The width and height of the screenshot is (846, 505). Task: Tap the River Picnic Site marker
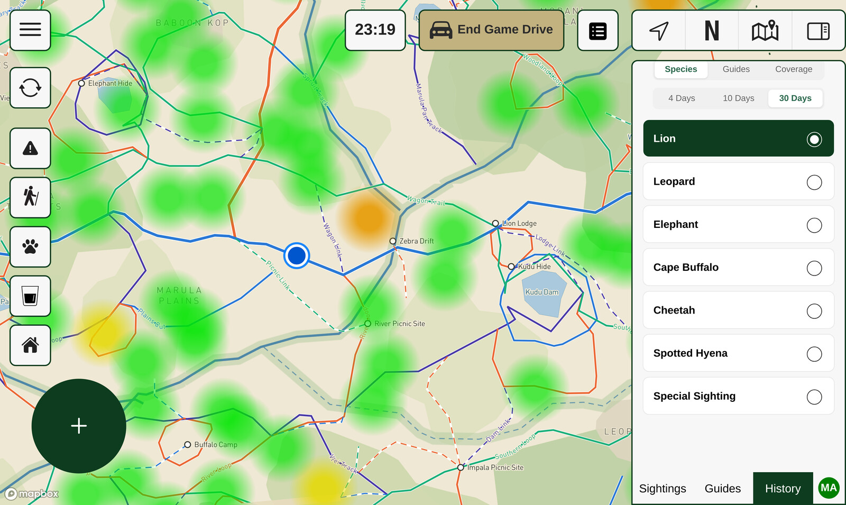367,324
